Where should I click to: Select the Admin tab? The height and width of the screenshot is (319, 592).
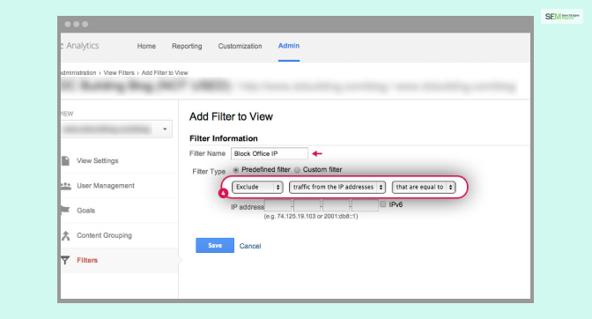coord(289,46)
